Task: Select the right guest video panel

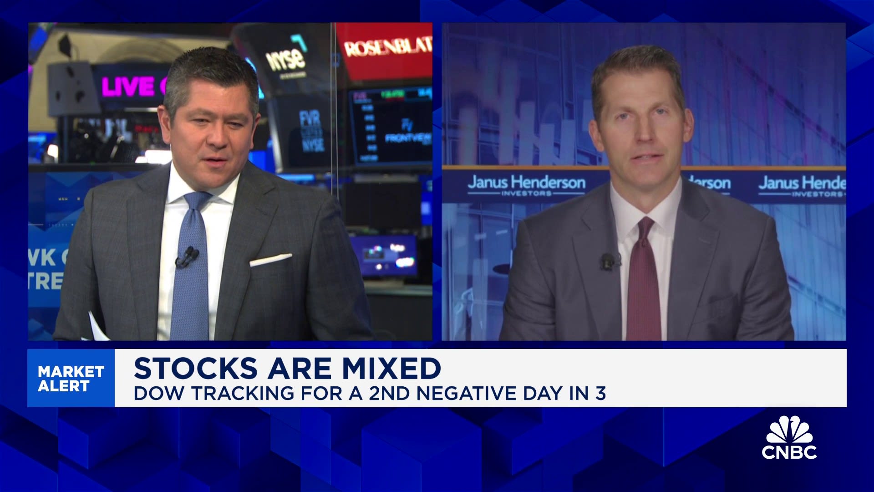Action: coord(644,181)
